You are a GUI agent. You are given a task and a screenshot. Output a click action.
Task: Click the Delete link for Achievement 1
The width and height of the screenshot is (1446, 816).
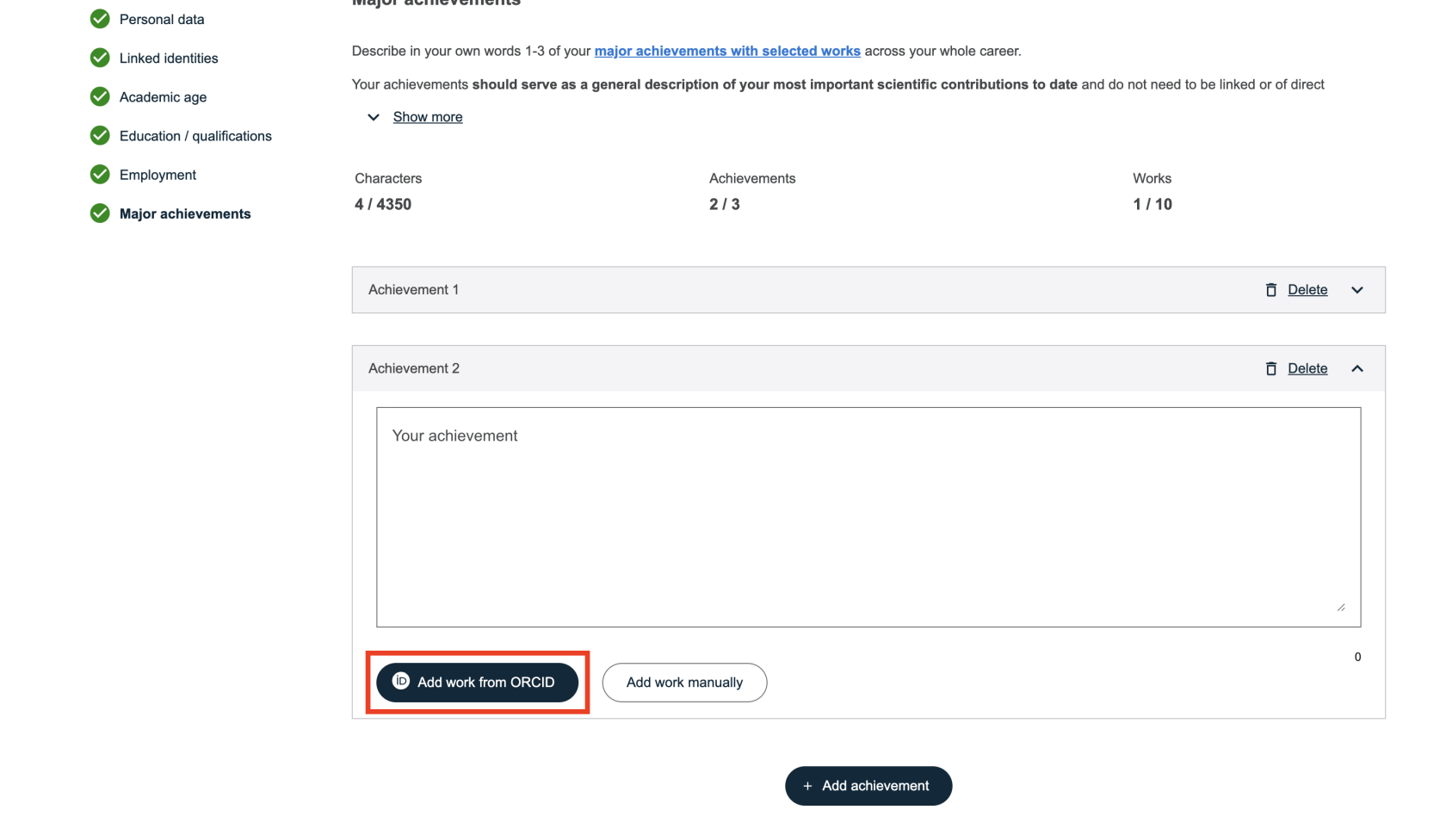pos(1307,290)
